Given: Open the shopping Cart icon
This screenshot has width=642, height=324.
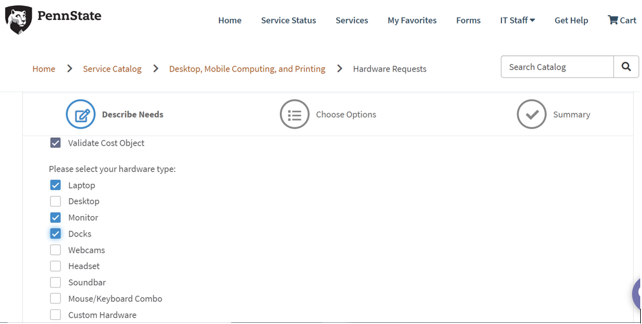Looking at the screenshot, I should point(613,20).
